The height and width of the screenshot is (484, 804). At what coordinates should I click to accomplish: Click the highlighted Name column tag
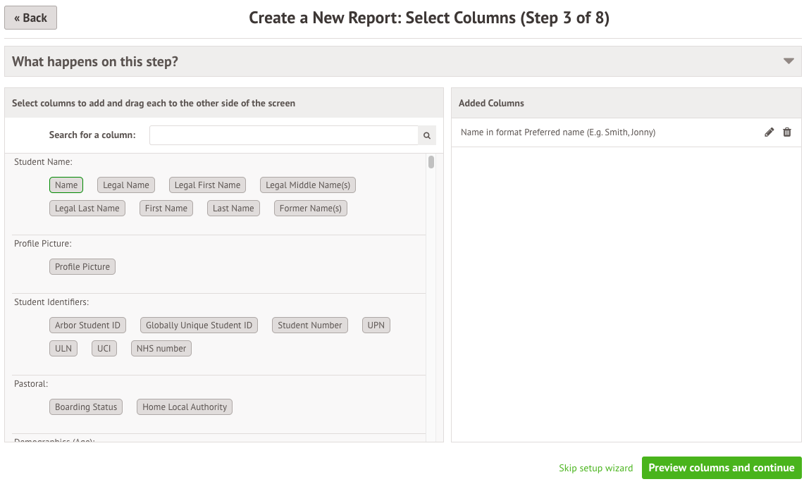click(66, 185)
